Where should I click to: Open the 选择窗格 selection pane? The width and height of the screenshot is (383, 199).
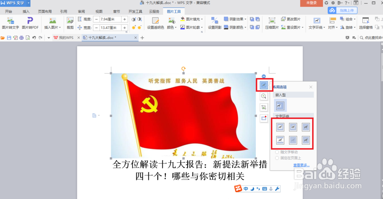366,23
